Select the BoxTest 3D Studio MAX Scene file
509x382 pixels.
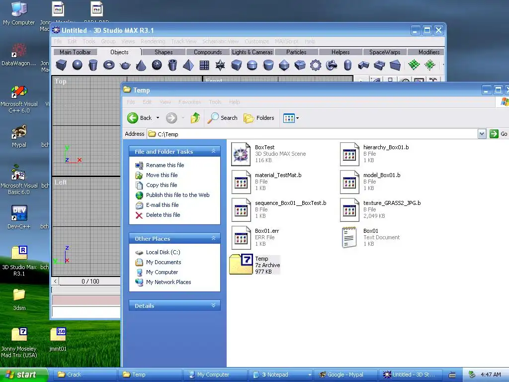[269, 154]
